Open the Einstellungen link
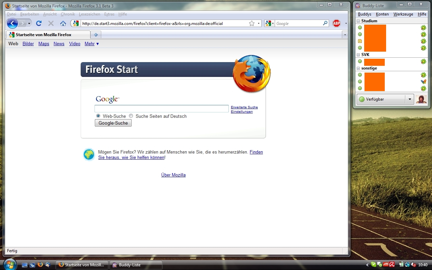The width and height of the screenshot is (432, 270). pyautogui.click(x=242, y=112)
